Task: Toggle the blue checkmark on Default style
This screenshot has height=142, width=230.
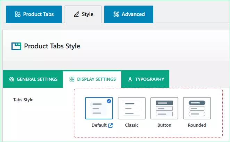Action: [x=109, y=101]
